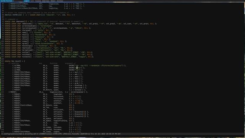Viewport: 245px width, 138px height.
Task: Click the killclient function name
Action: [x=59, y=110]
